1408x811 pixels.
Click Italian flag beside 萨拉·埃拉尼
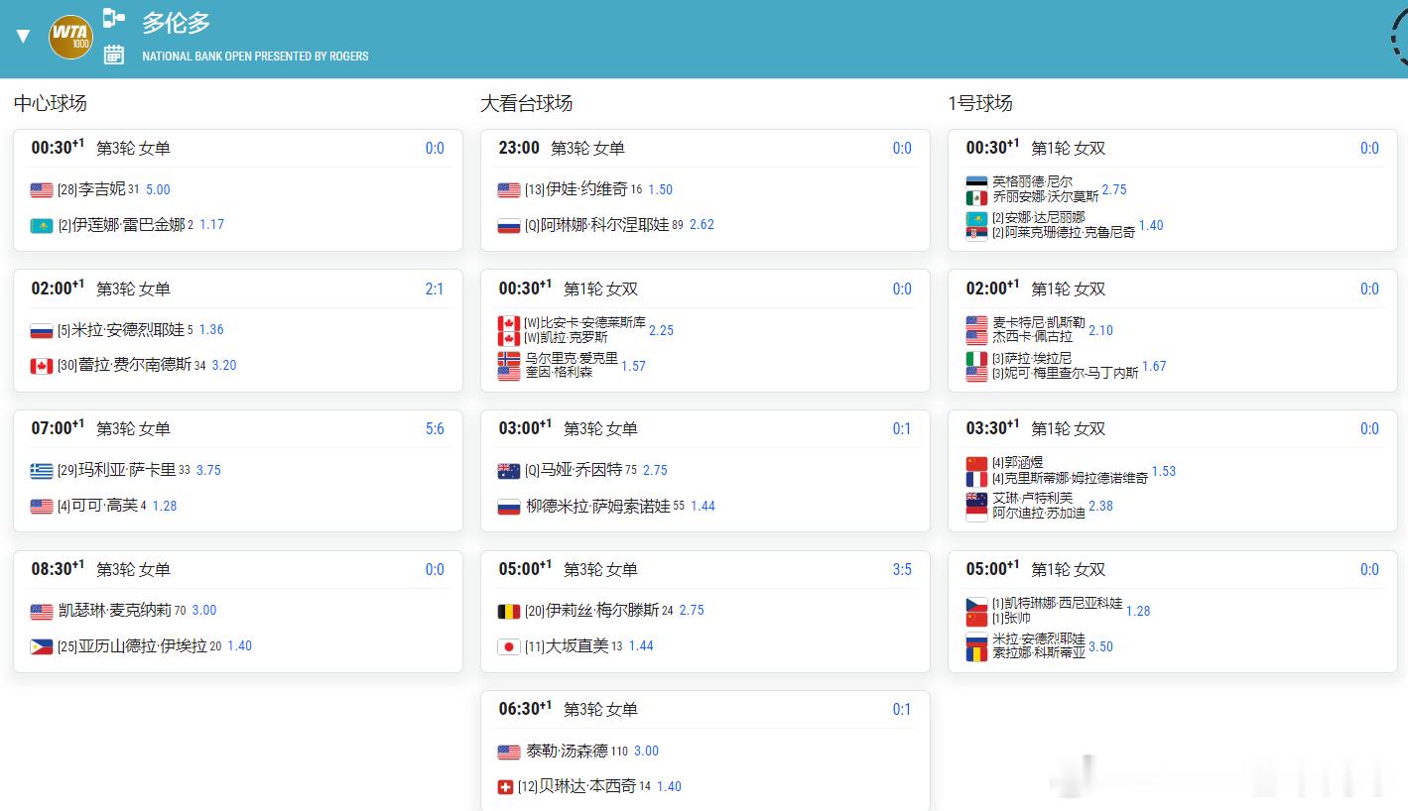pos(976,359)
